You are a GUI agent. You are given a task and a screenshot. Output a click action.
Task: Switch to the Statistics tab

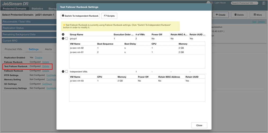(37, 9)
